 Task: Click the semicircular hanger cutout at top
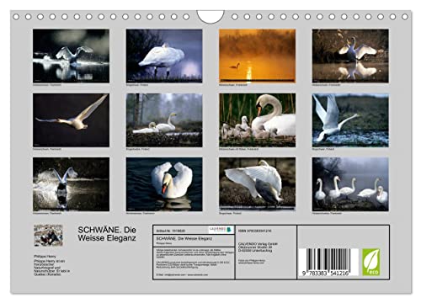pyautogui.click(x=210, y=16)
